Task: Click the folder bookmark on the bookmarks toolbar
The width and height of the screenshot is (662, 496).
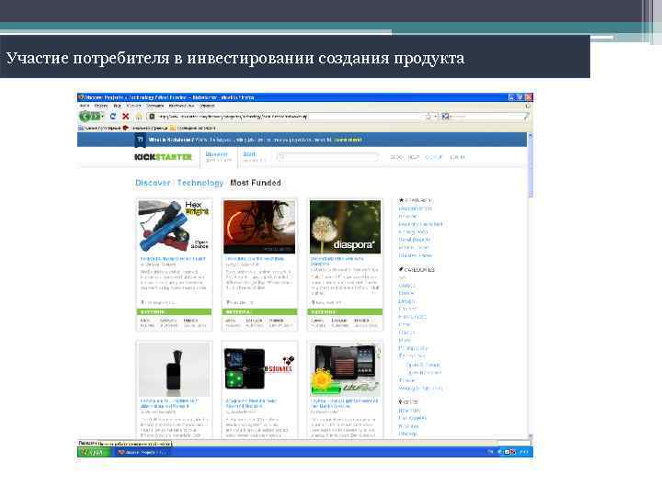Action: click(192, 128)
